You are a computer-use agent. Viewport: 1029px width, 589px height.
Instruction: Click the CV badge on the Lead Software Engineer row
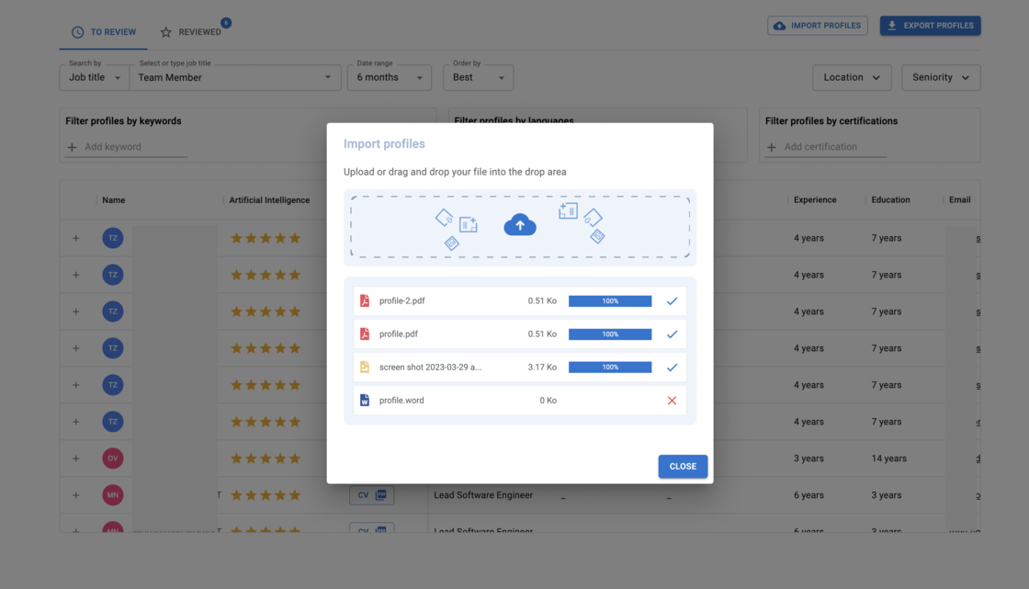pos(371,494)
